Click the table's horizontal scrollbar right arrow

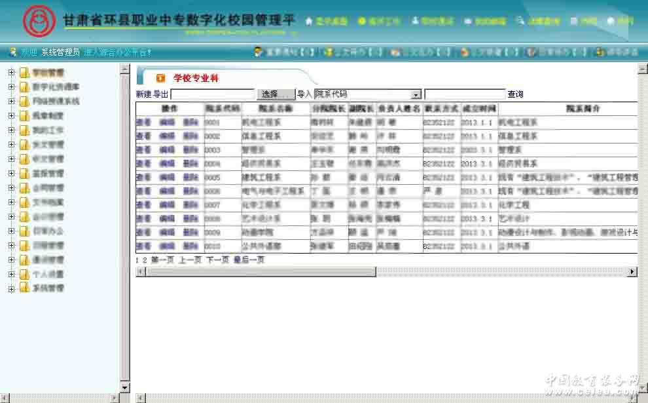coord(632,271)
